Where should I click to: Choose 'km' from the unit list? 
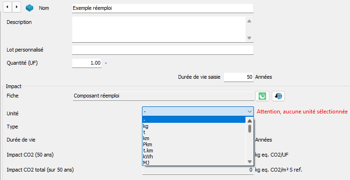pos(194,138)
